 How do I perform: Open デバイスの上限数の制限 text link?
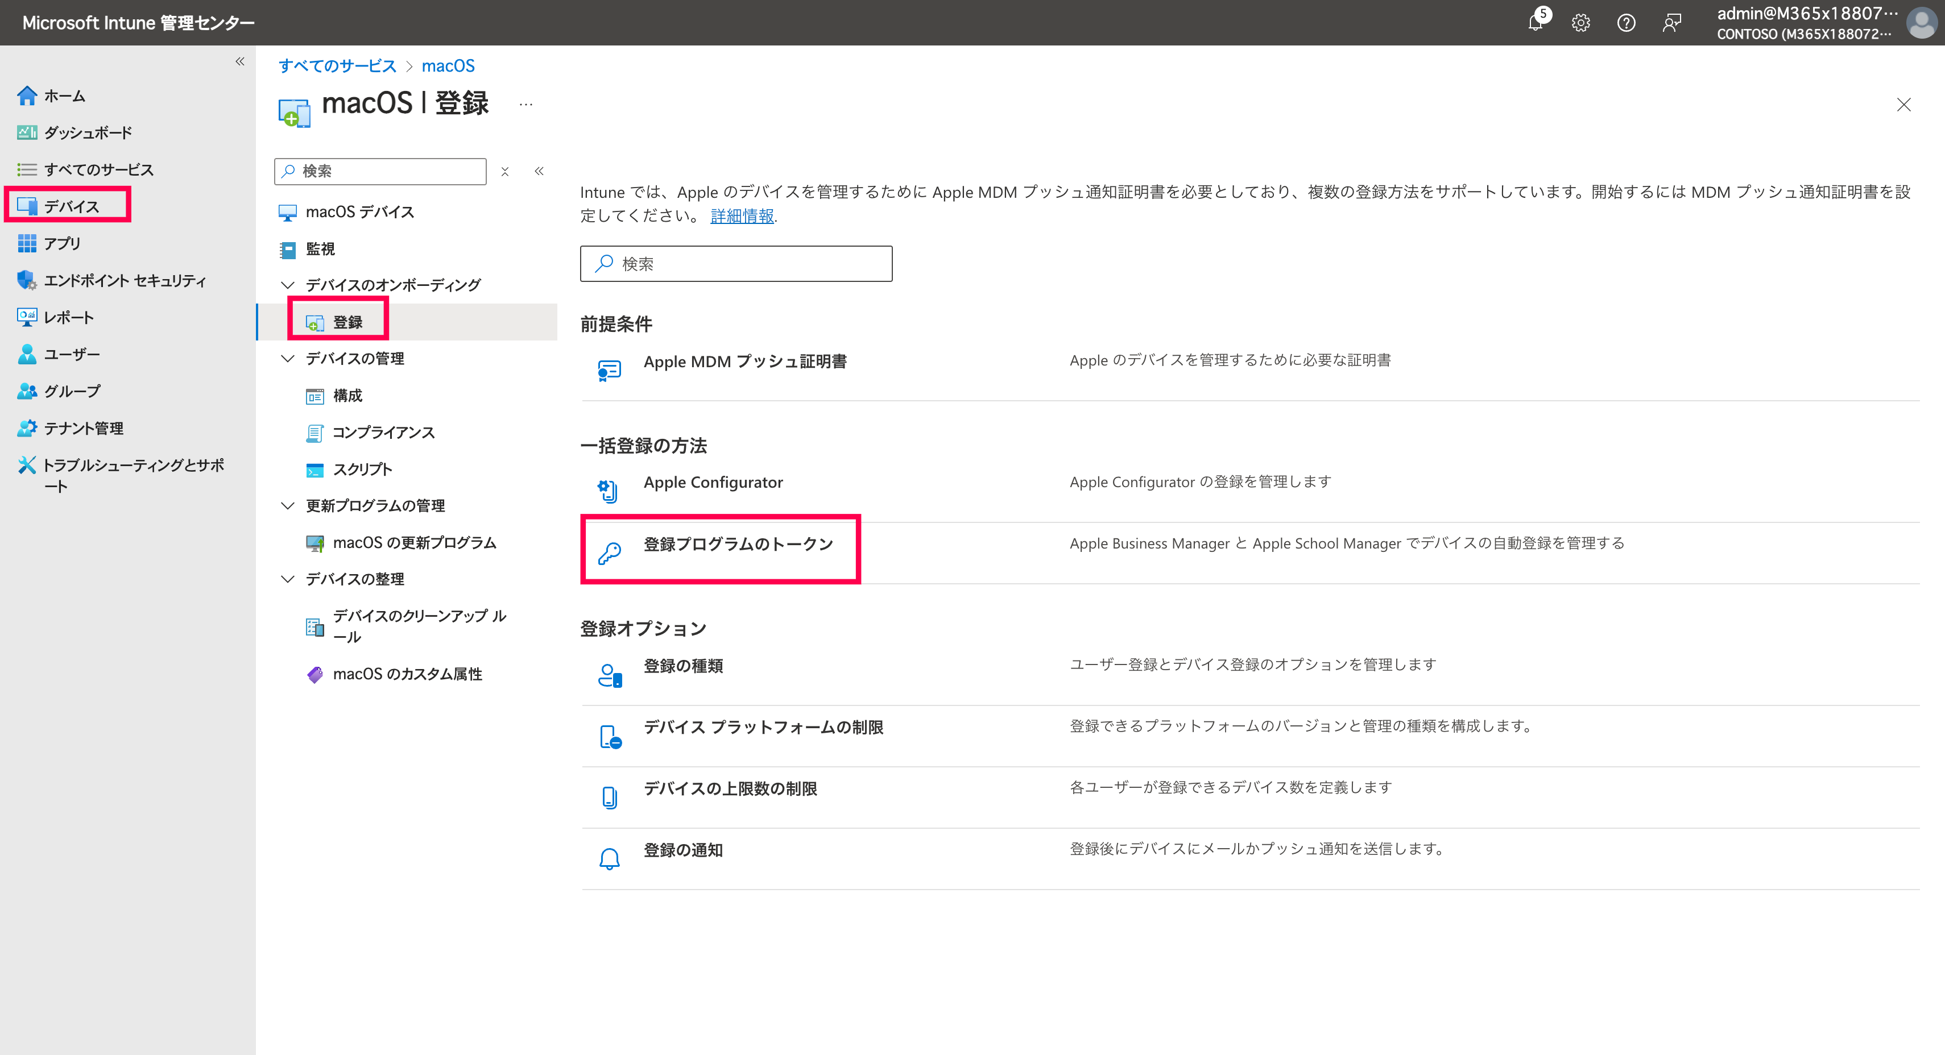pos(729,788)
